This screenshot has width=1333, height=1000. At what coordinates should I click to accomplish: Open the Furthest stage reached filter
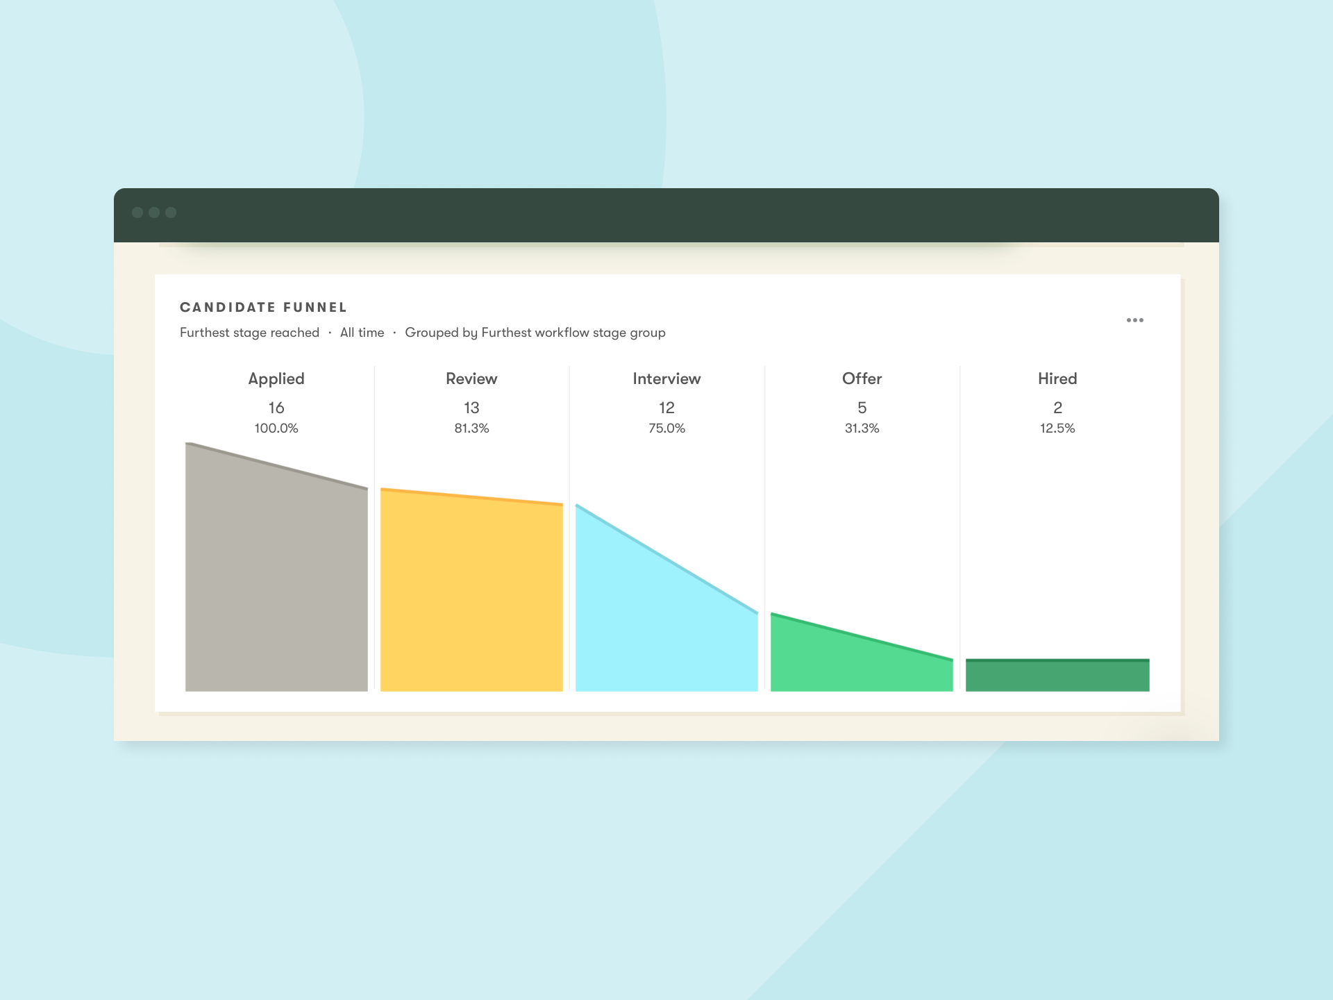coord(249,333)
